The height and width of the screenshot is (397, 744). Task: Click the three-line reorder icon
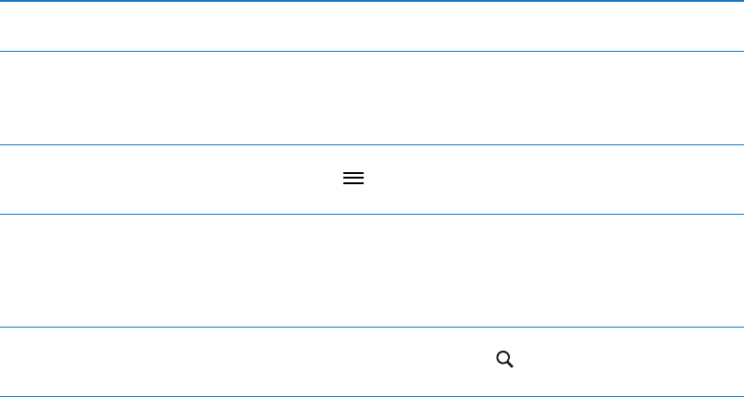pyautogui.click(x=353, y=180)
